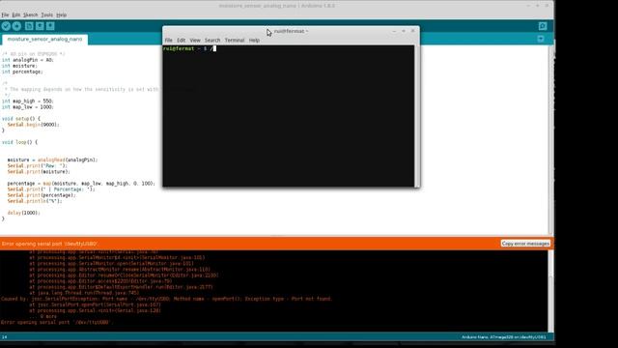The width and height of the screenshot is (618, 348).
Task: Click Copy error messages button
Action: (525, 244)
